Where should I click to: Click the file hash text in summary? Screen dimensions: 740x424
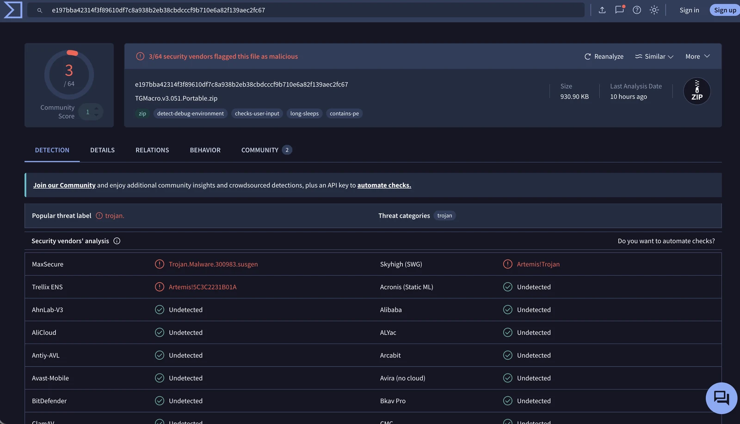(x=241, y=85)
